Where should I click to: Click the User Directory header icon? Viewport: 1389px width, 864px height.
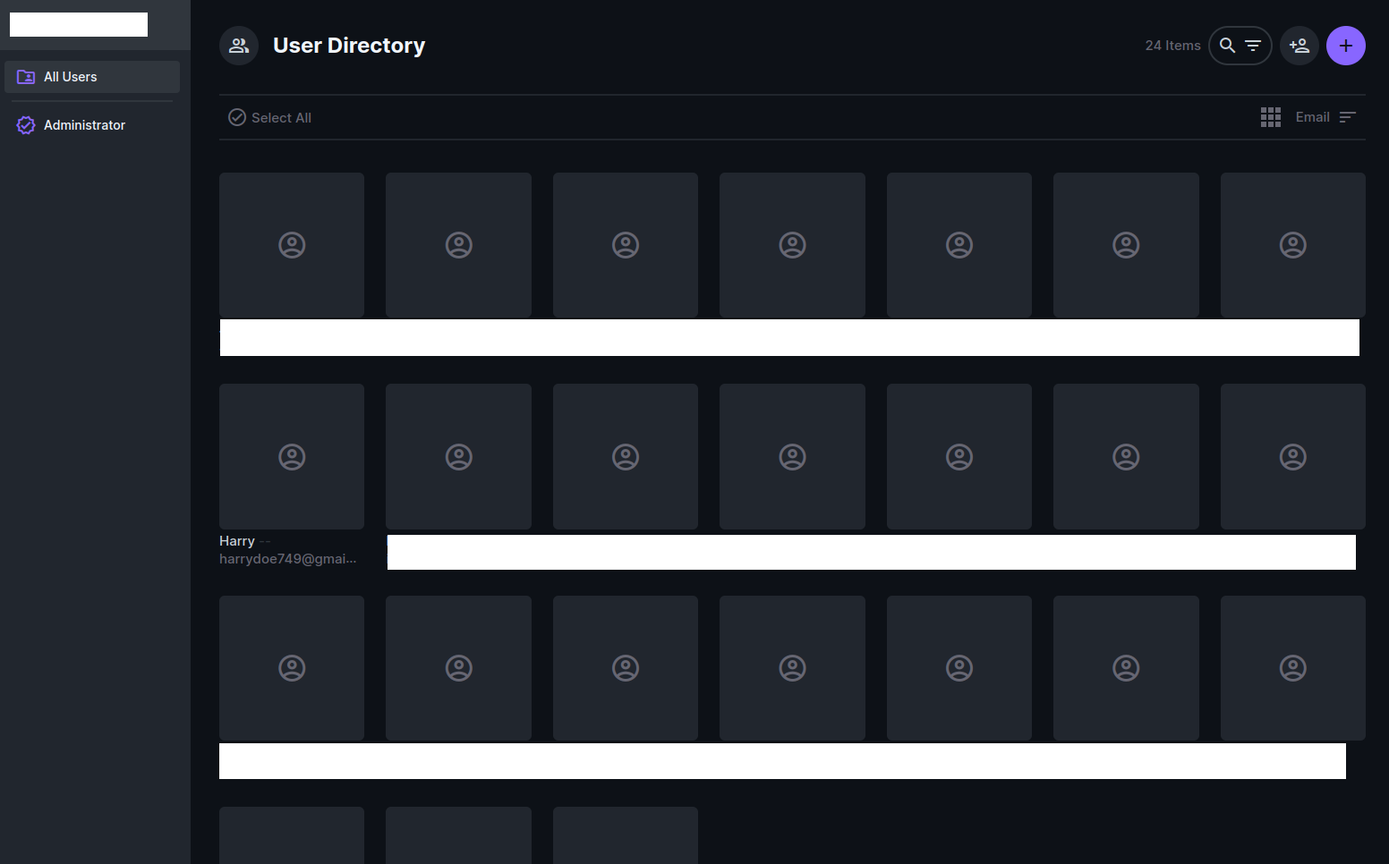[239, 46]
